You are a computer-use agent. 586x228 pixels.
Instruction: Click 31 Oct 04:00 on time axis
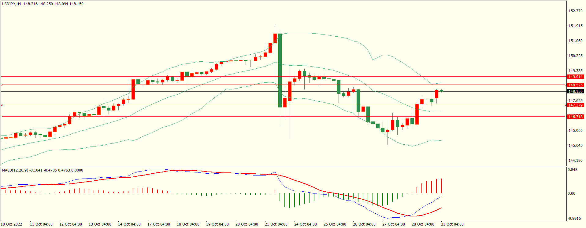tap(452, 224)
